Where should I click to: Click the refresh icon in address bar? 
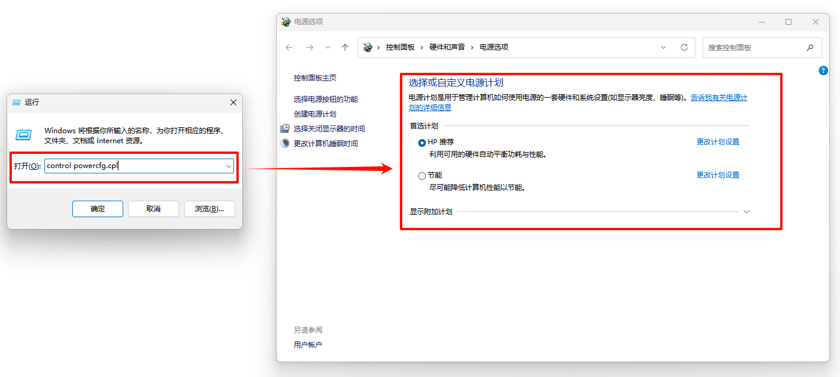click(684, 47)
